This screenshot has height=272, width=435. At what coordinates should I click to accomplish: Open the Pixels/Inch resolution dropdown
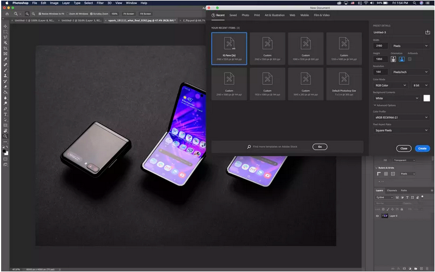(410, 72)
